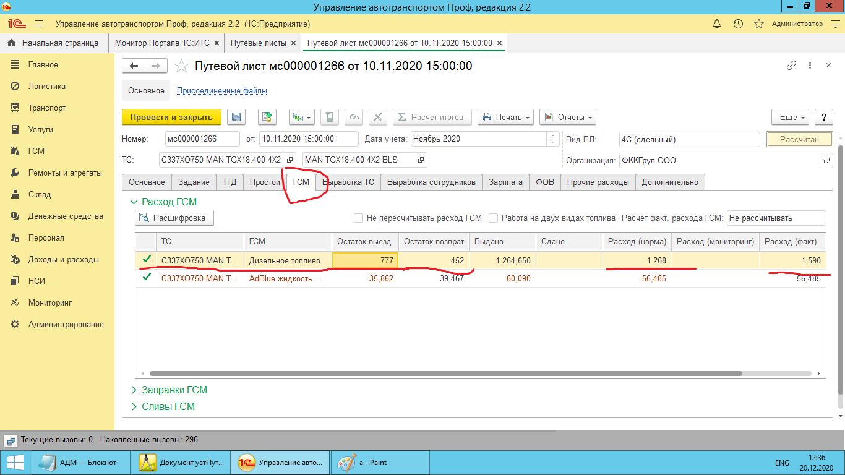Click the save diskette icon
The image size is (845, 475).
tap(236, 117)
